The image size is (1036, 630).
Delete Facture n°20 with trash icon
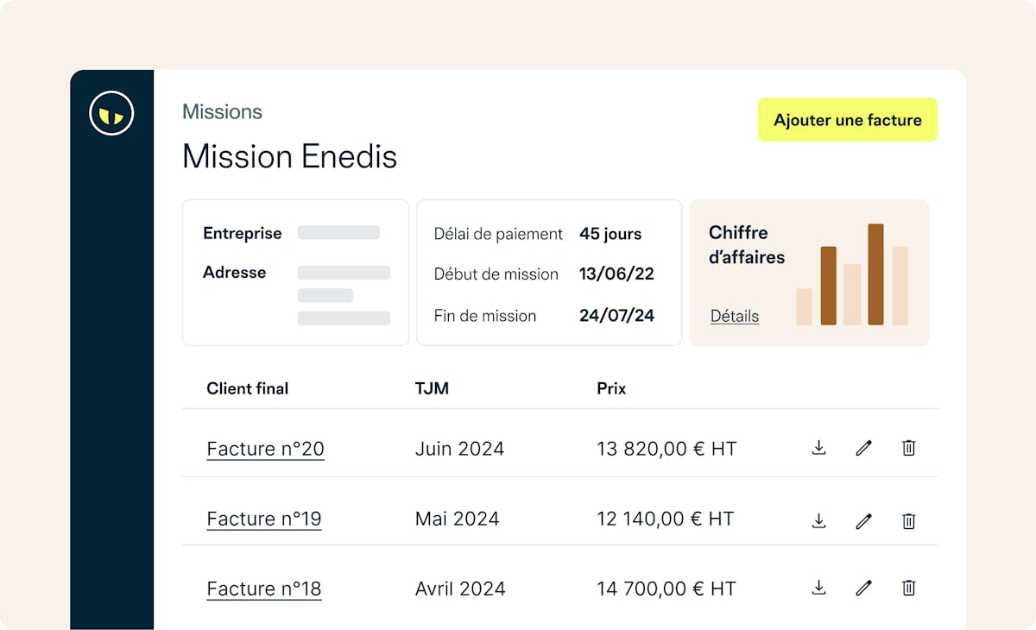click(908, 447)
